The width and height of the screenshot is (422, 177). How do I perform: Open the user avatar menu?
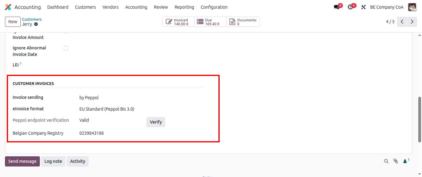(412, 7)
